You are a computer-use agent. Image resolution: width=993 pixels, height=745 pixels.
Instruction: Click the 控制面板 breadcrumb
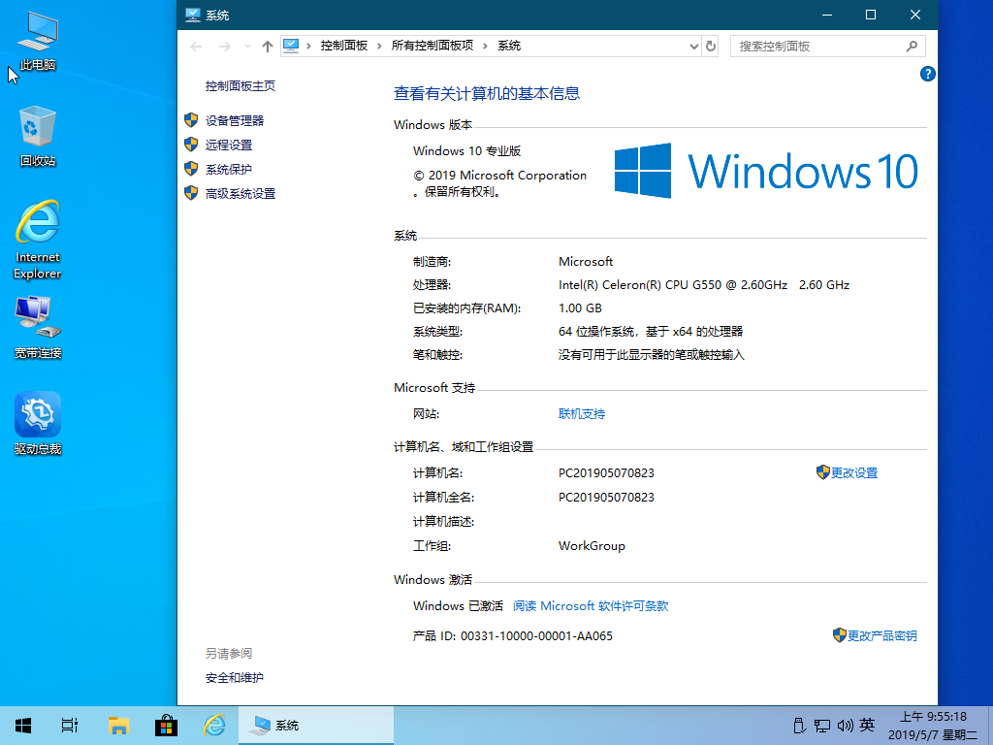pyautogui.click(x=344, y=46)
